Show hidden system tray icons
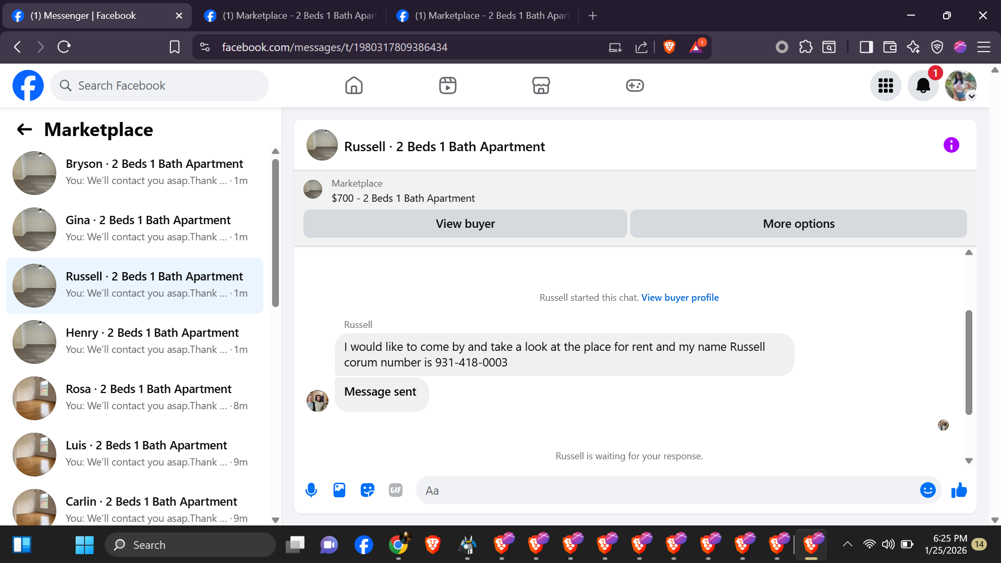This screenshot has height=563, width=1001. pyautogui.click(x=848, y=544)
